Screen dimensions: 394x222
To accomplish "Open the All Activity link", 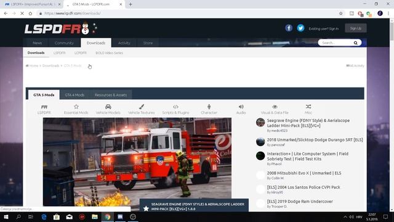I will (355, 66).
